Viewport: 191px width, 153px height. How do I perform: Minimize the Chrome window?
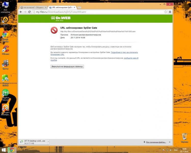coord(160,4)
